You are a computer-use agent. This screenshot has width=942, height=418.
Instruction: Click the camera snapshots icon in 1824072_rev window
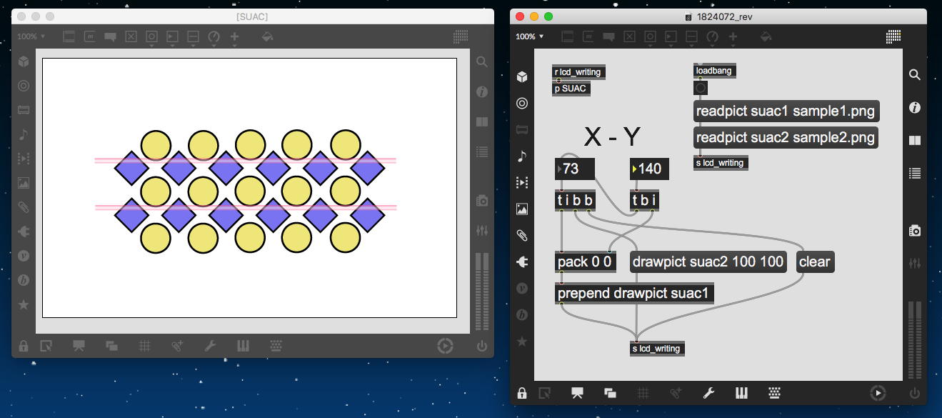[914, 230]
